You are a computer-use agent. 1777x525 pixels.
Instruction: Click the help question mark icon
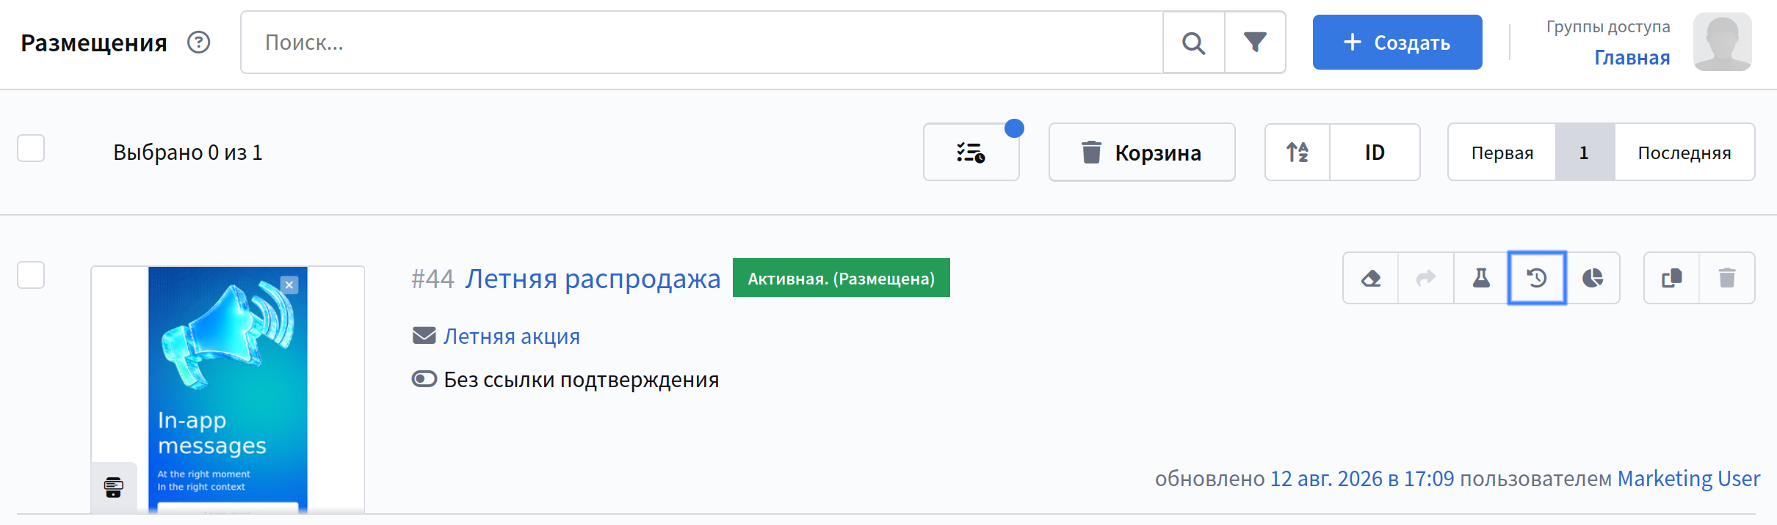[x=198, y=43]
